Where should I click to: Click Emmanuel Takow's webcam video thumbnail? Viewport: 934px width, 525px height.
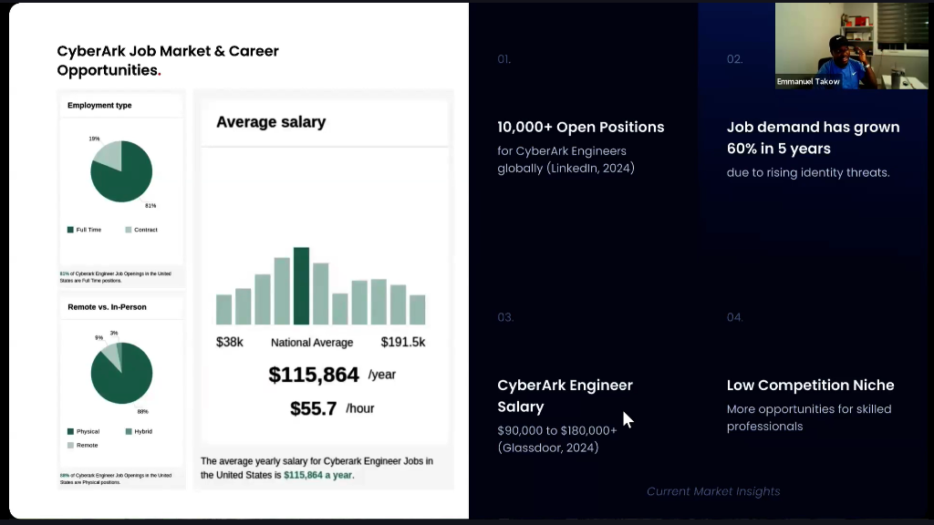[851, 46]
